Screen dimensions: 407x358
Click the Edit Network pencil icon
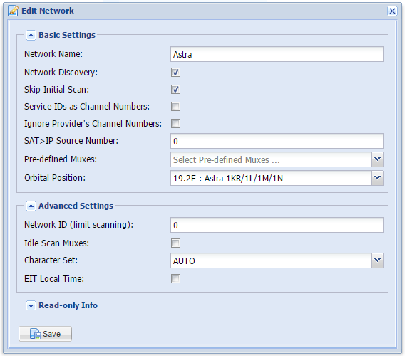14,11
